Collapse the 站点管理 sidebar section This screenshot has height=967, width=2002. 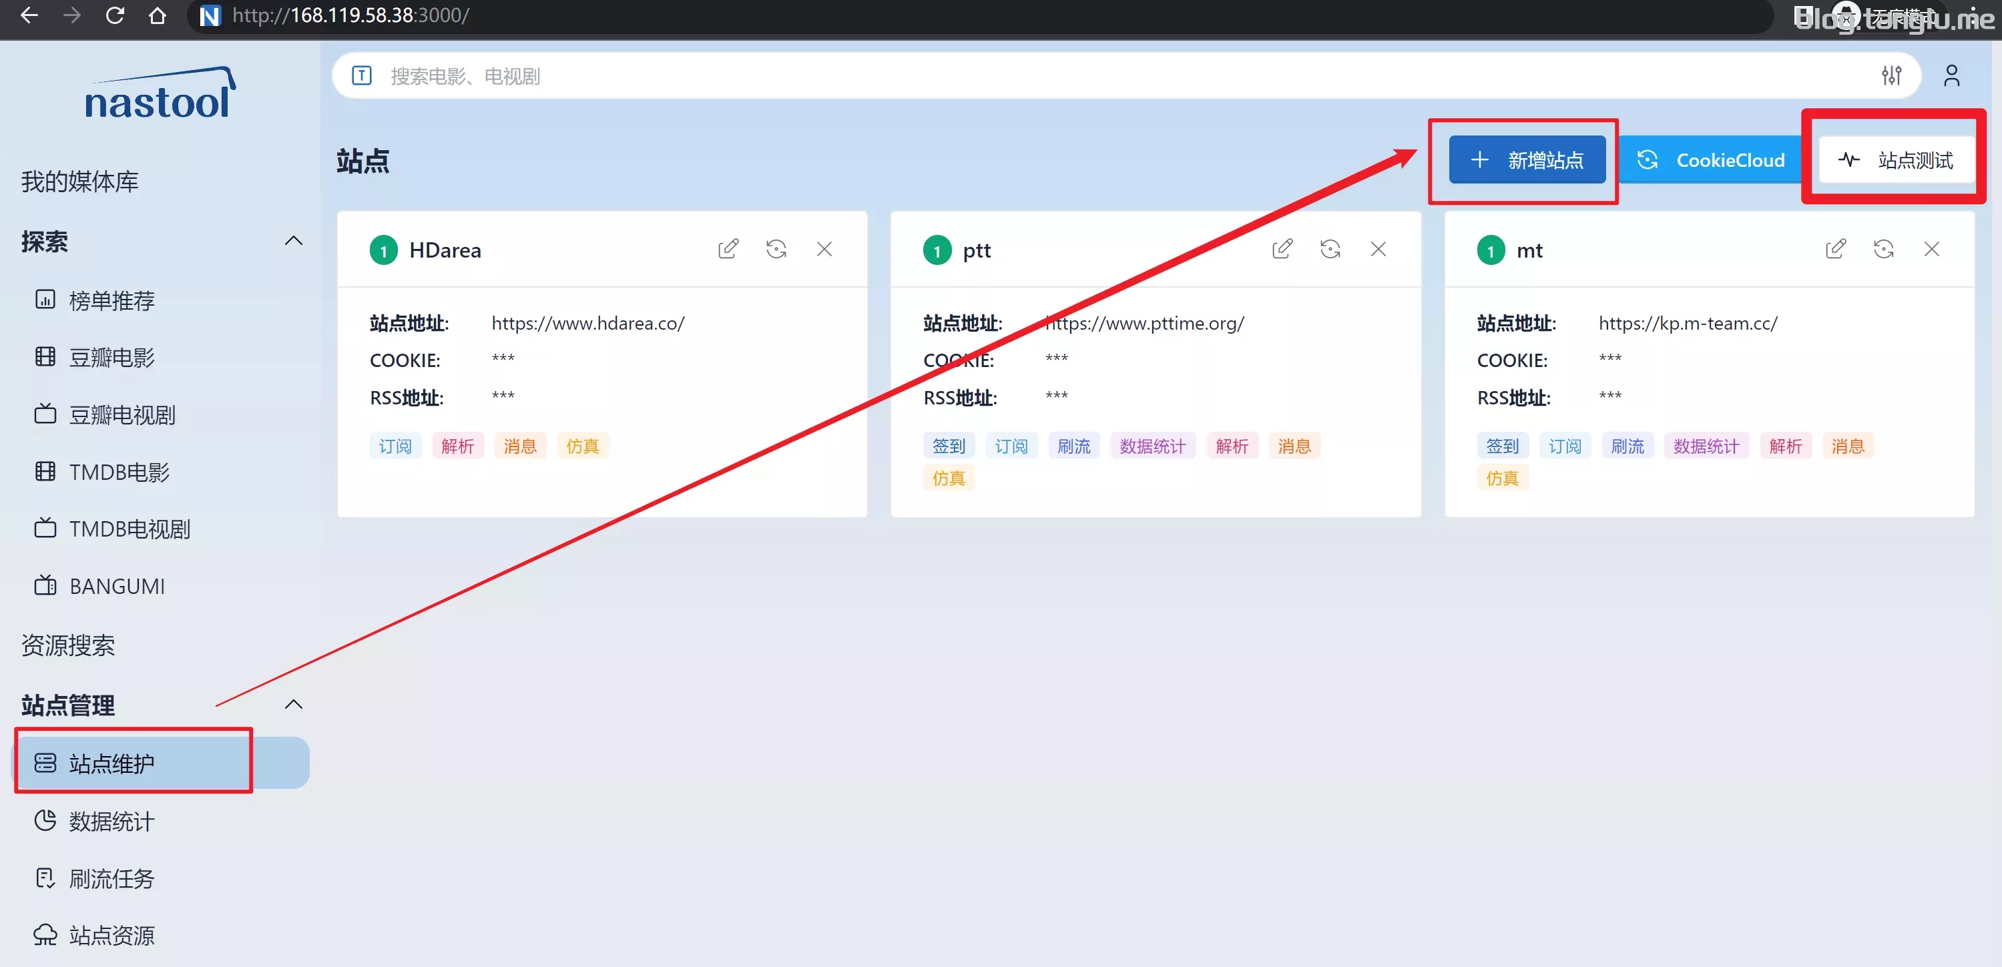point(293,705)
